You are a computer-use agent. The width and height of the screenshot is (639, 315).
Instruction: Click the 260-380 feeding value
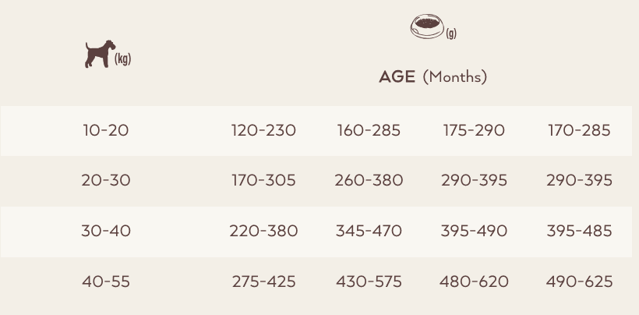(369, 181)
